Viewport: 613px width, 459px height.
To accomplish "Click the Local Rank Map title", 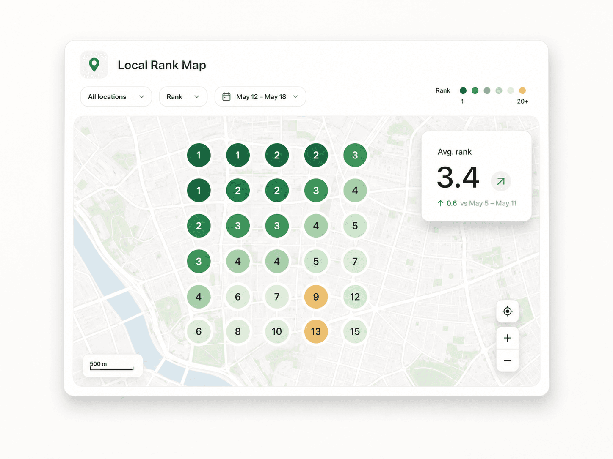I will click(162, 65).
